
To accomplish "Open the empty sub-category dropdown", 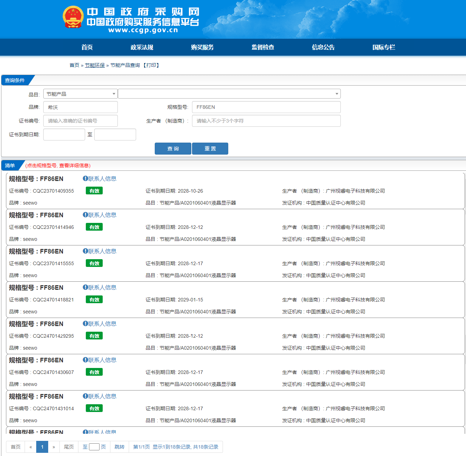I will (x=229, y=94).
